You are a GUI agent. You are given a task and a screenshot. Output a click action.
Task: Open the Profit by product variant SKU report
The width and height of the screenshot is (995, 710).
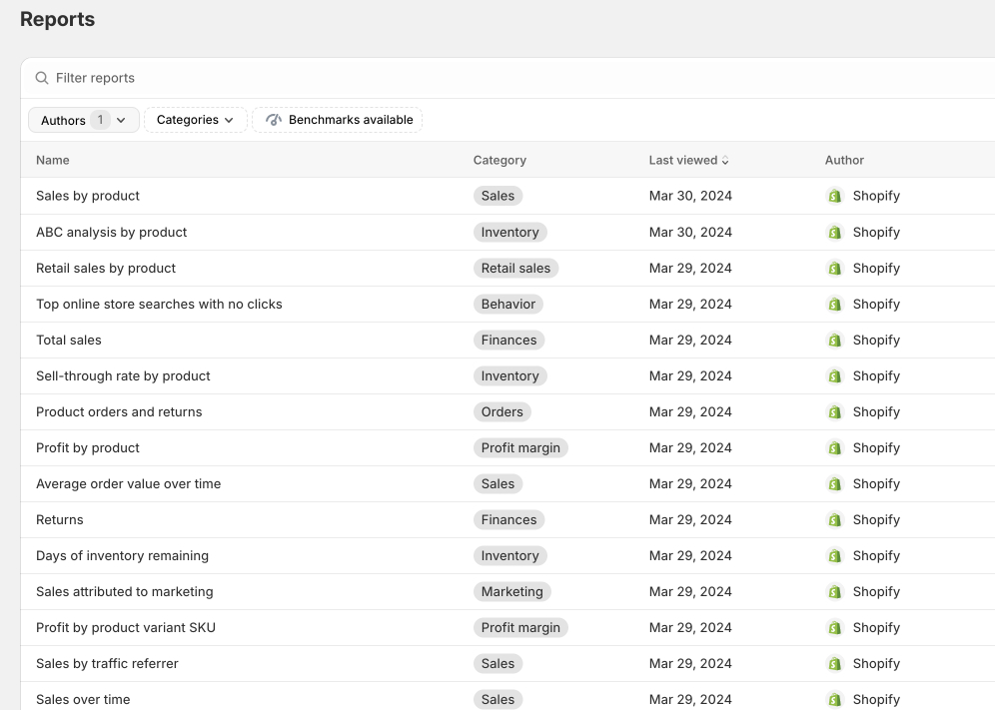pos(126,628)
